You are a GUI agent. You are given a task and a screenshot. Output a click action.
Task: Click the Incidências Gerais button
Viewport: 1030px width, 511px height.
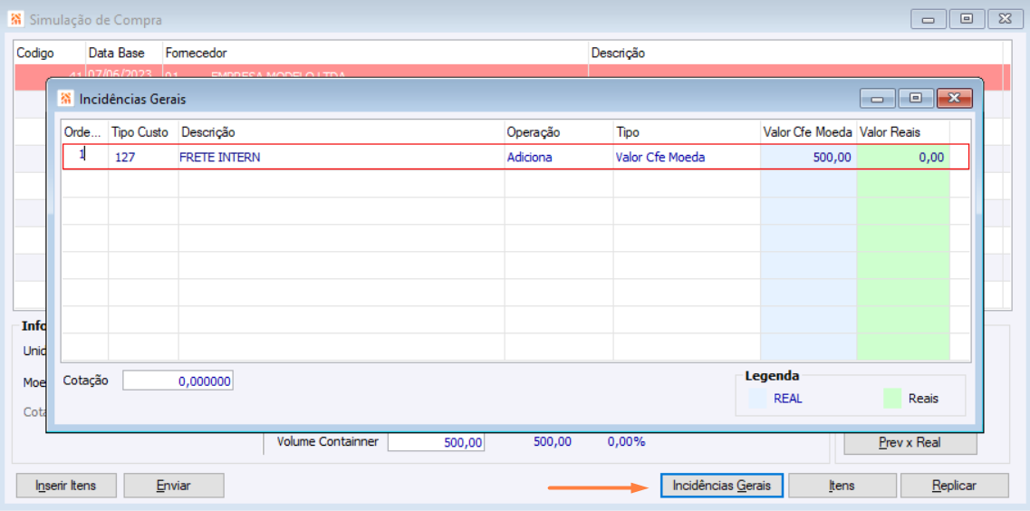(x=721, y=486)
